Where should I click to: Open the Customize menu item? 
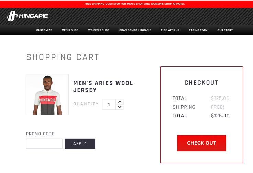[44, 30]
